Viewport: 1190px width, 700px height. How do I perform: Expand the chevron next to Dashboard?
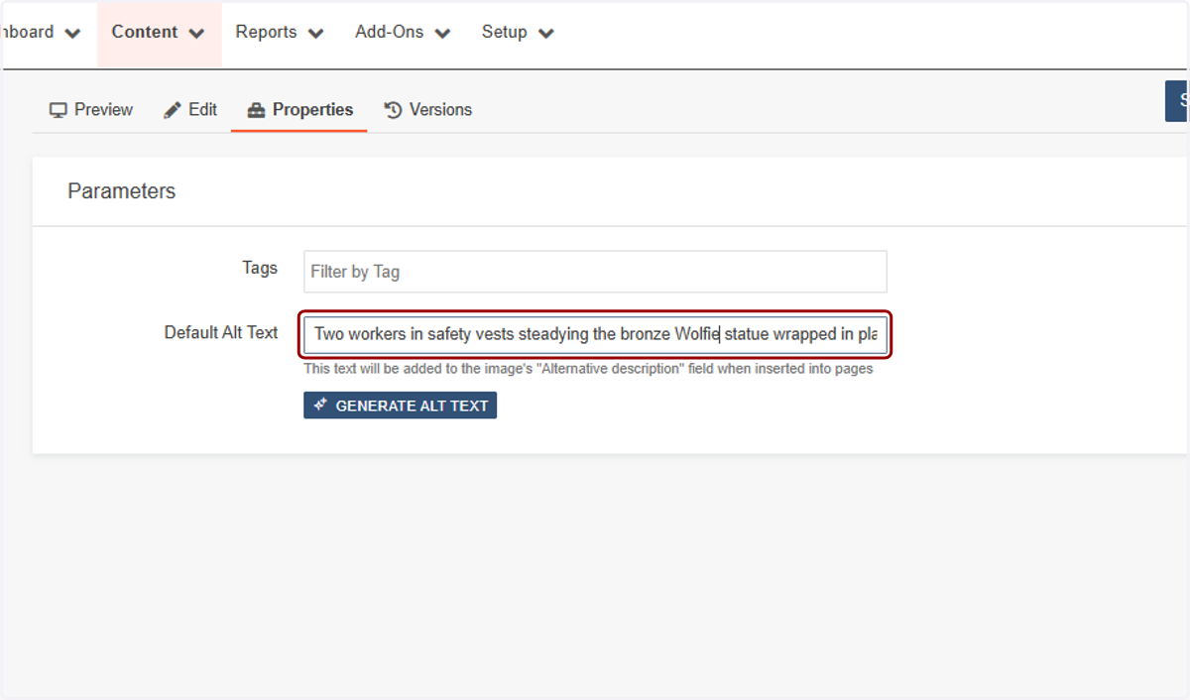[x=72, y=34]
